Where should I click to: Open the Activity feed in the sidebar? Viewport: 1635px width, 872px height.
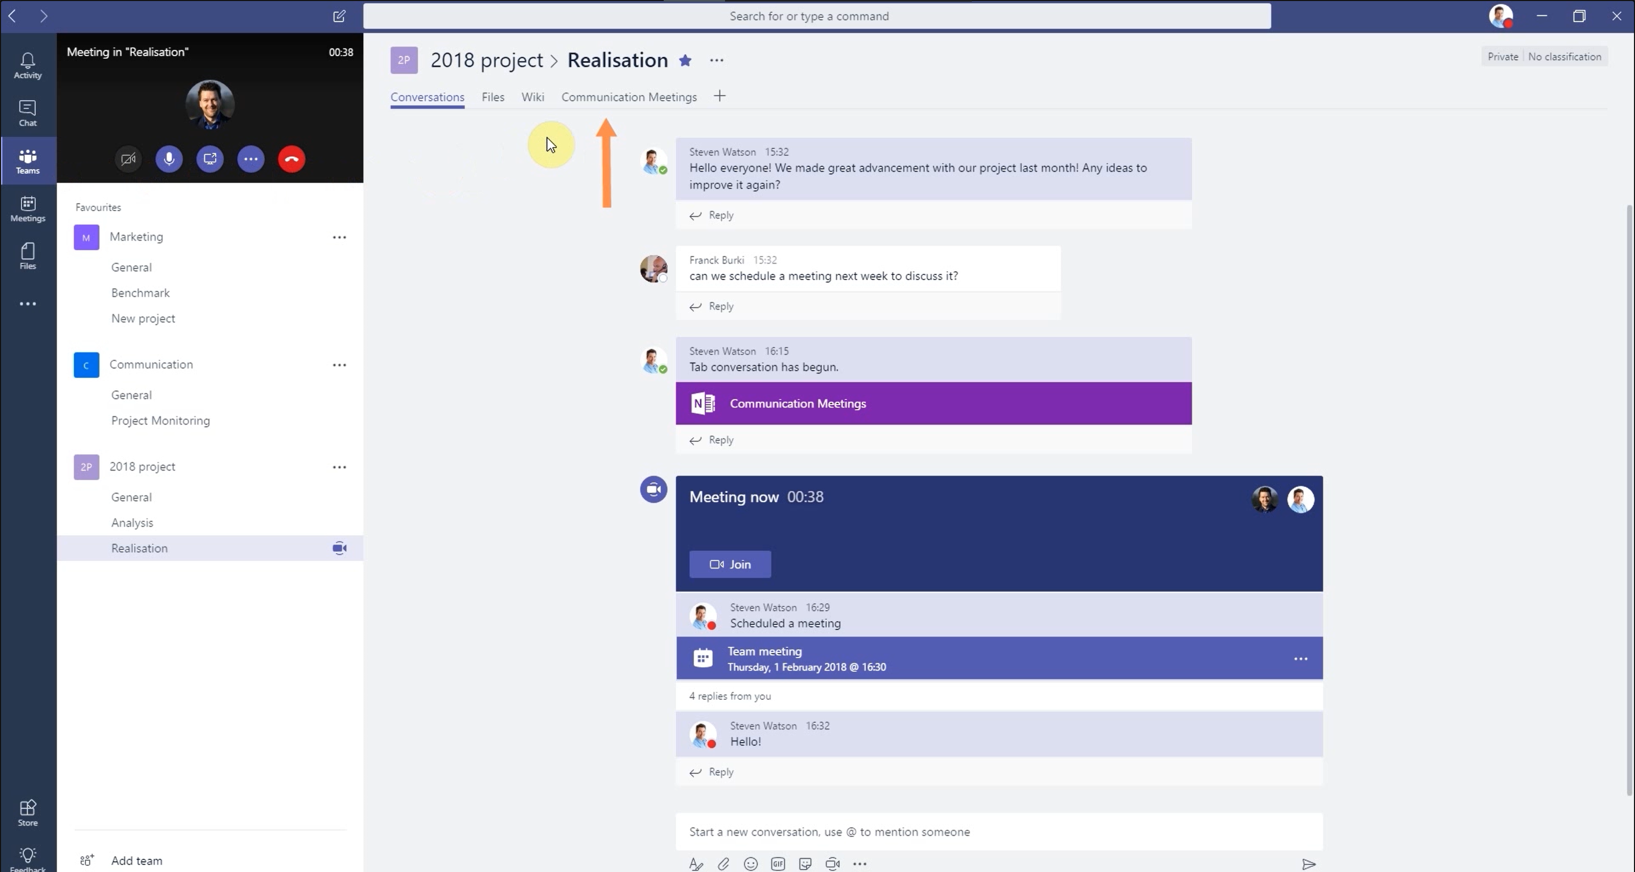pyautogui.click(x=28, y=66)
